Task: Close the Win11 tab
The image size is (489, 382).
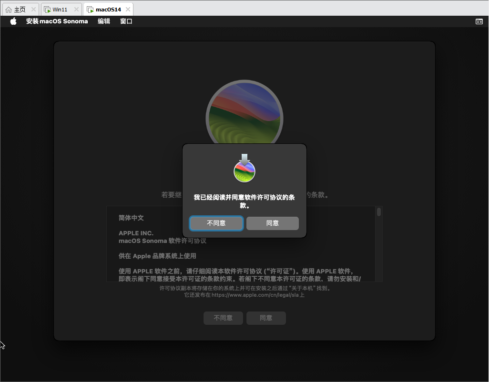Action: [x=76, y=10]
